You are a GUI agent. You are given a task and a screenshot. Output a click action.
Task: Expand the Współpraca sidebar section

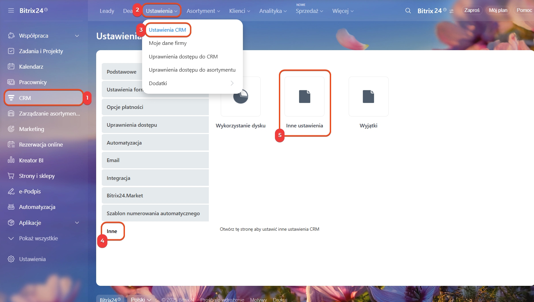(x=77, y=36)
